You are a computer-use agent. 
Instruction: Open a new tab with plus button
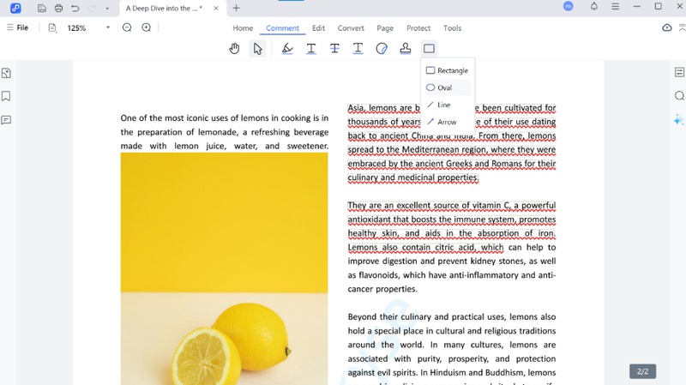pos(237,8)
